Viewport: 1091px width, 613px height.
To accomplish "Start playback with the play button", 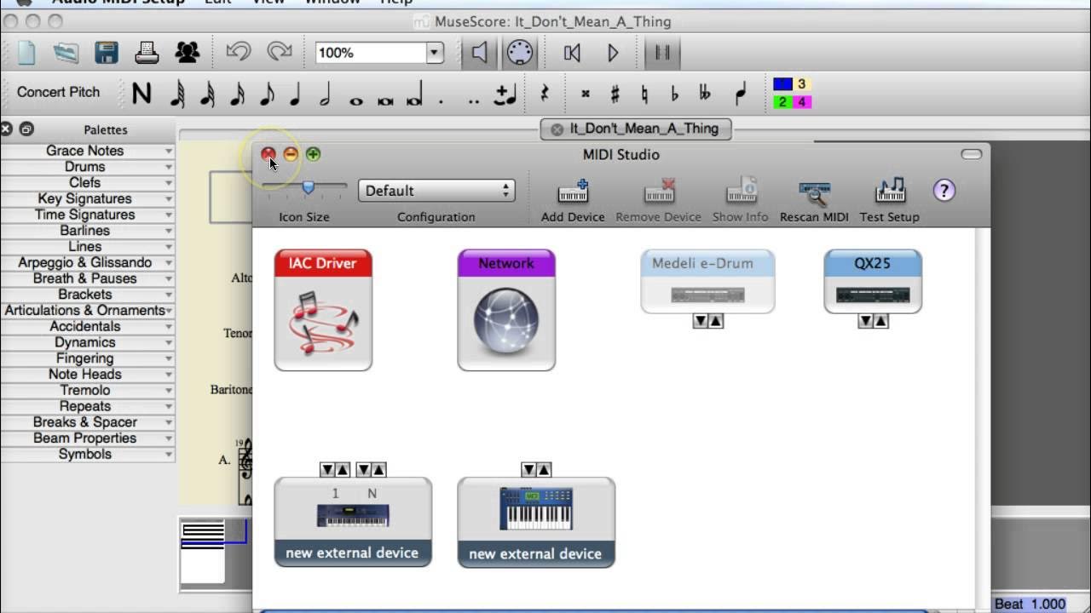I will [x=613, y=53].
